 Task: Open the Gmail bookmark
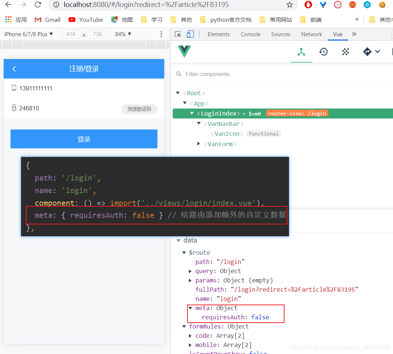pos(48,20)
